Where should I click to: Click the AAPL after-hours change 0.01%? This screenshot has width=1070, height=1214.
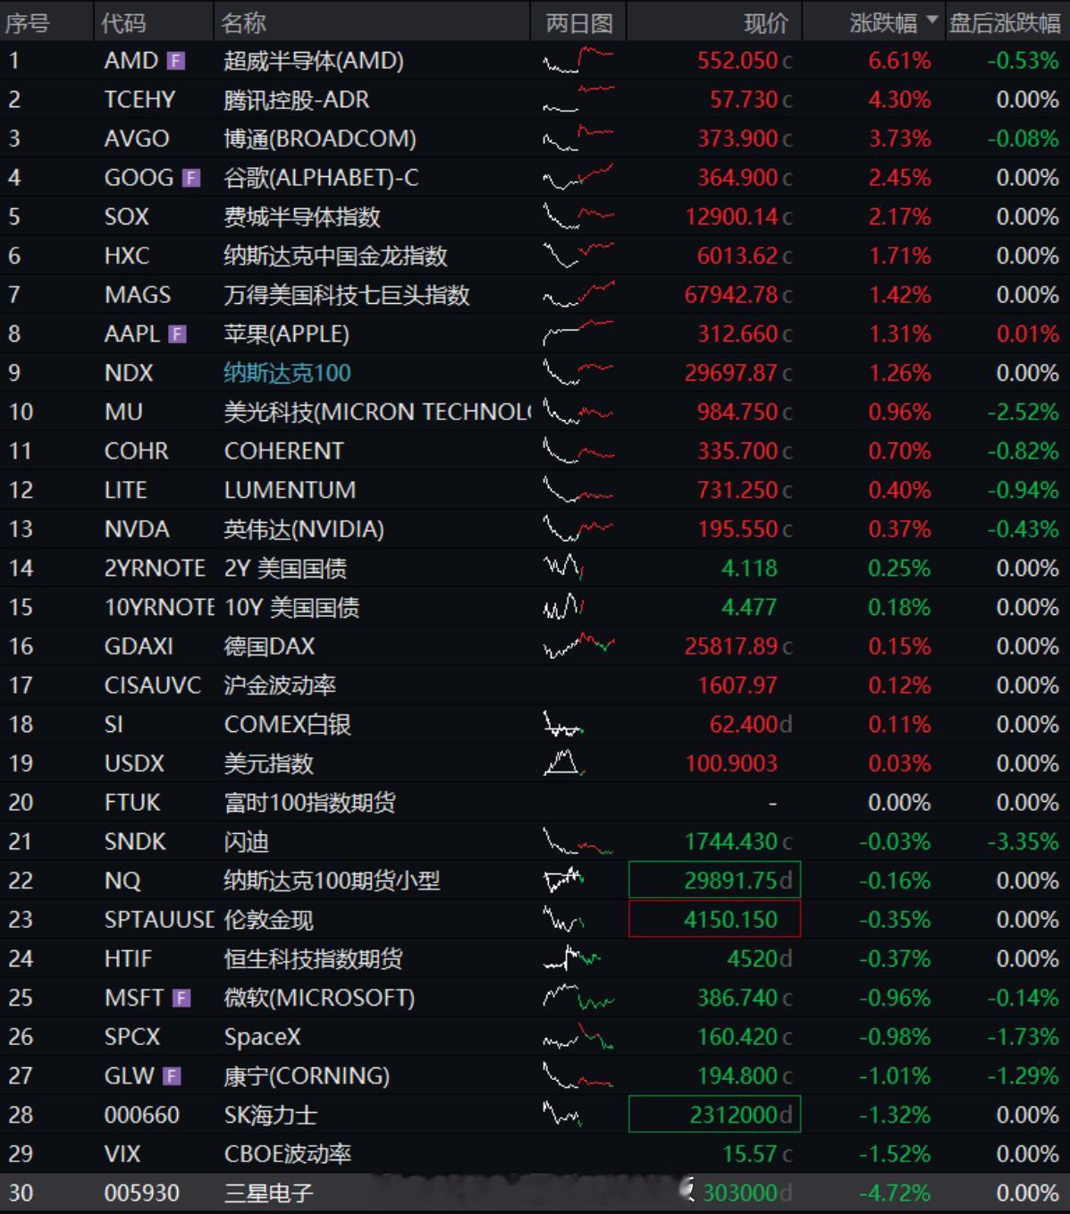(1028, 334)
